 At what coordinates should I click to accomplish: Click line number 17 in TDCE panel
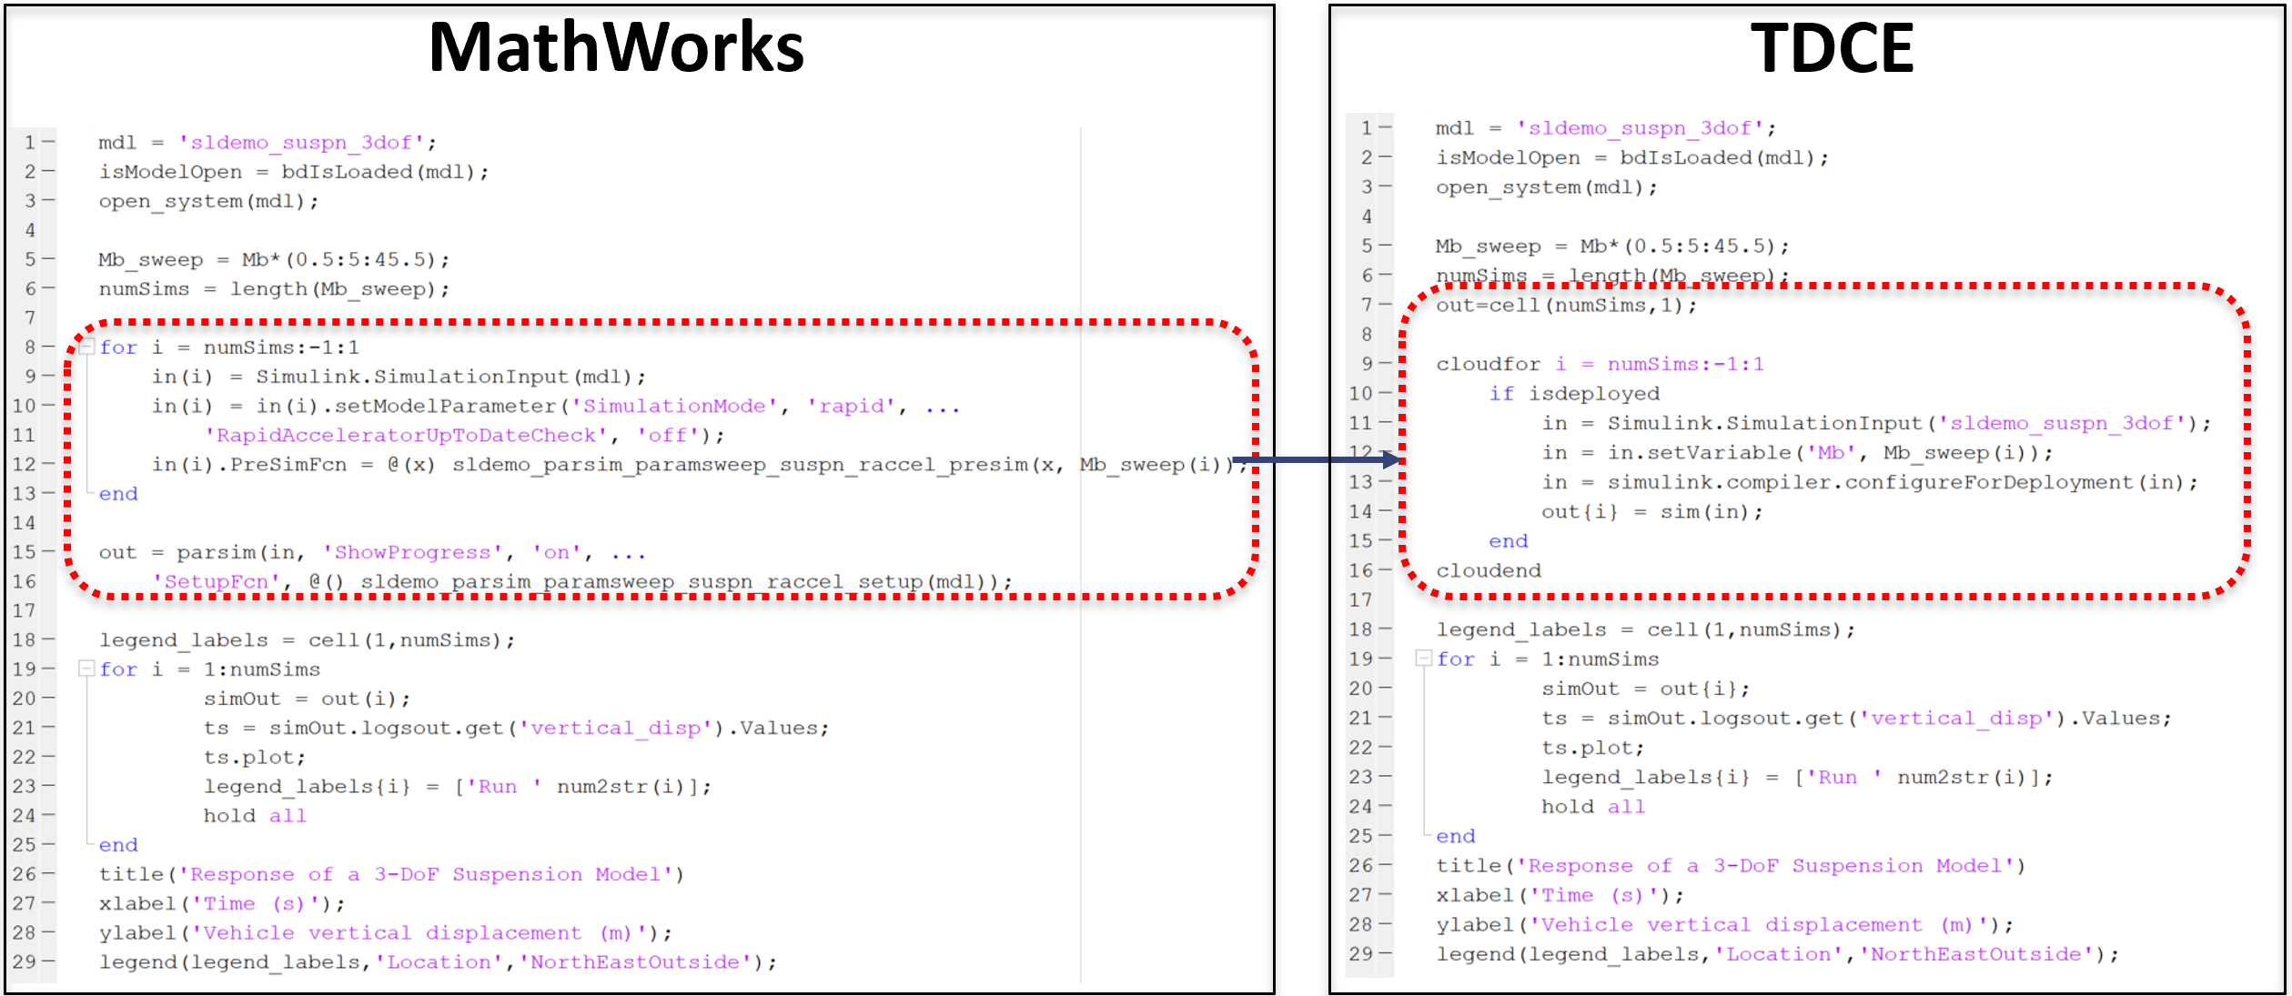click(x=1360, y=599)
